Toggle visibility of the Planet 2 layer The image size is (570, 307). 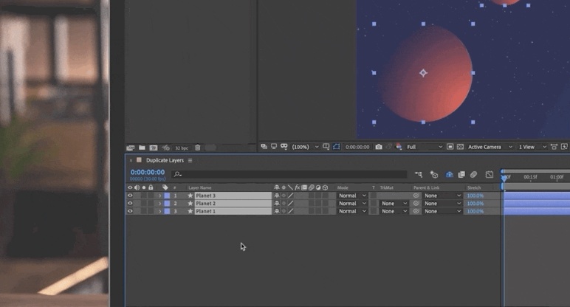click(130, 204)
